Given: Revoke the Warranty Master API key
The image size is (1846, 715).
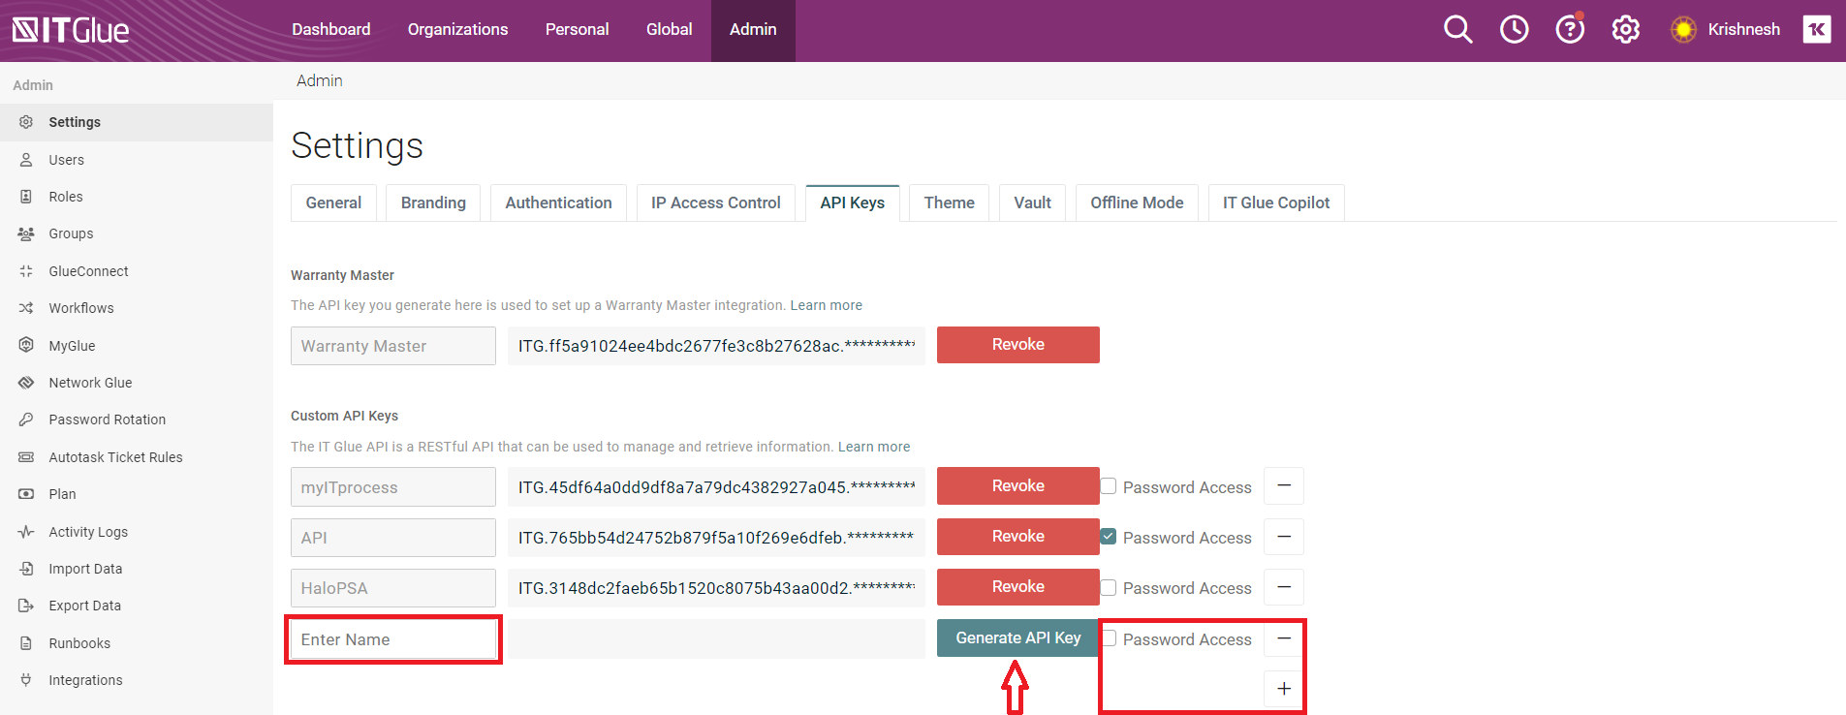Looking at the screenshot, I should (x=1018, y=345).
